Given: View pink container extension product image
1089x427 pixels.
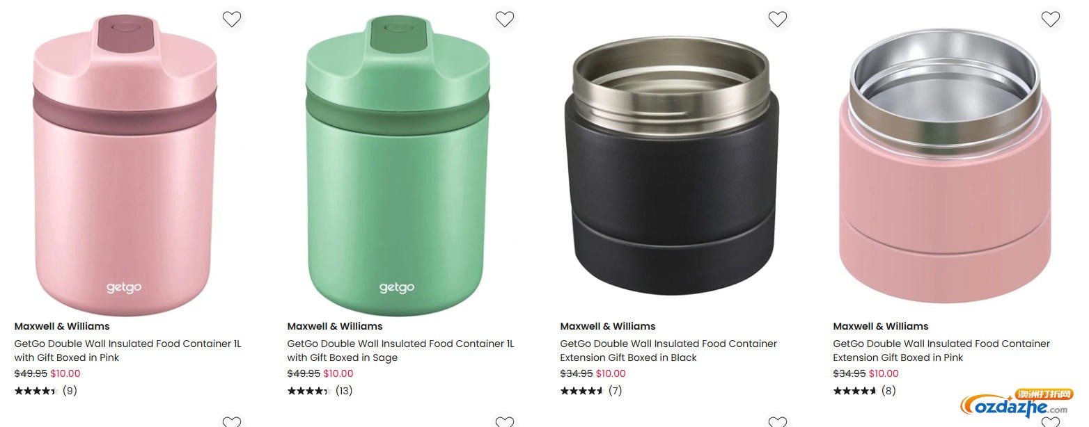Looking at the screenshot, I should 945,163.
